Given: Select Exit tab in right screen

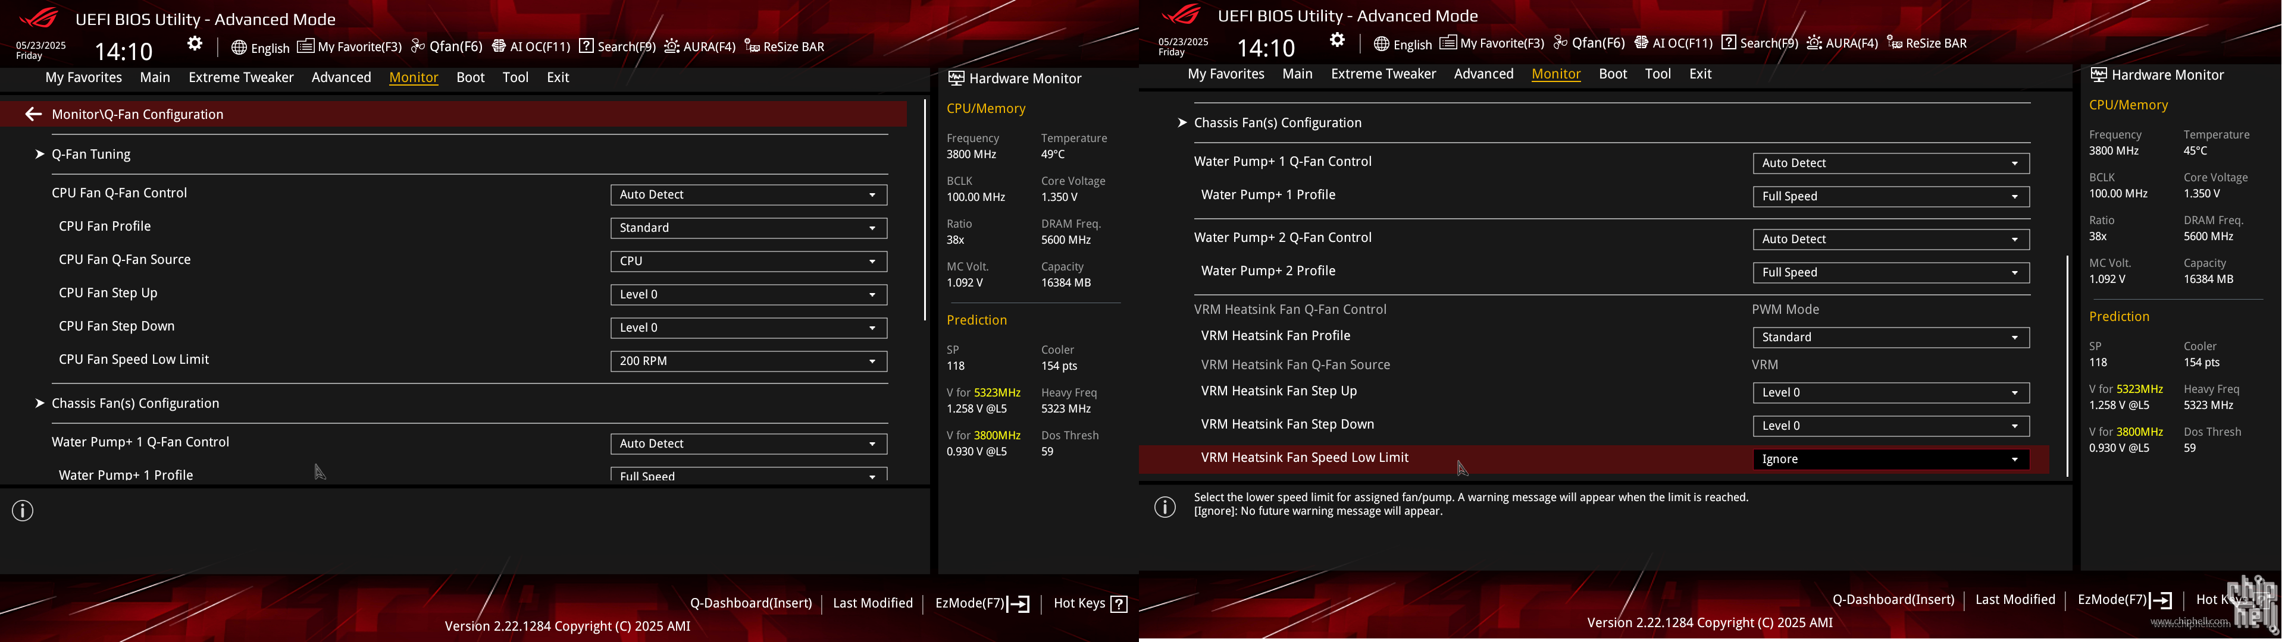Looking at the screenshot, I should click(1701, 74).
